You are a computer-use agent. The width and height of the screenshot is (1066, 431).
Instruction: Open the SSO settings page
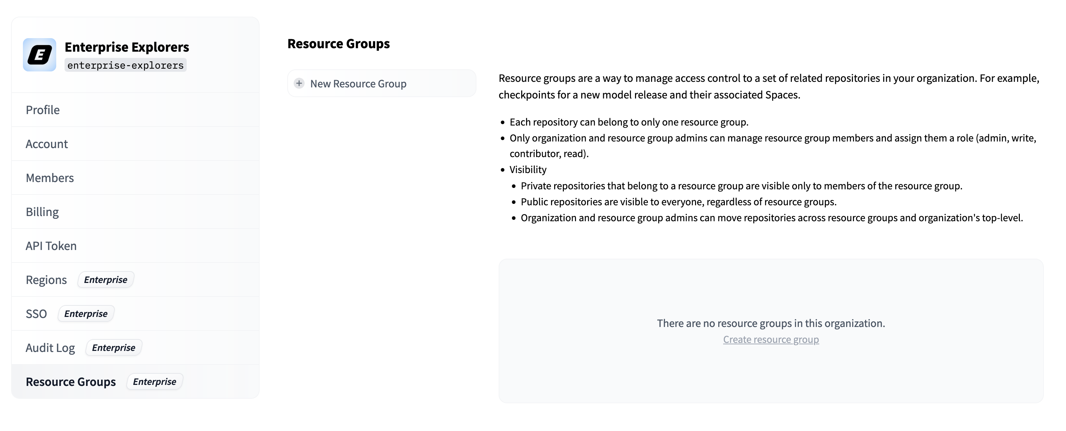point(36,313)
